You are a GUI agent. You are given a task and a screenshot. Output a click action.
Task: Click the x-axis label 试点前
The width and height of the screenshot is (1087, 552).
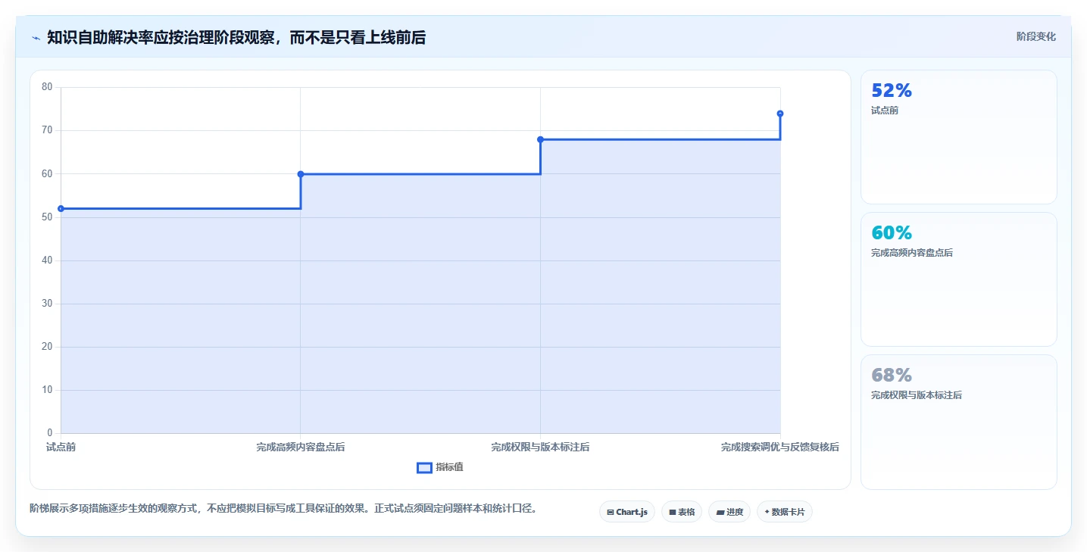tap(61, 448)
